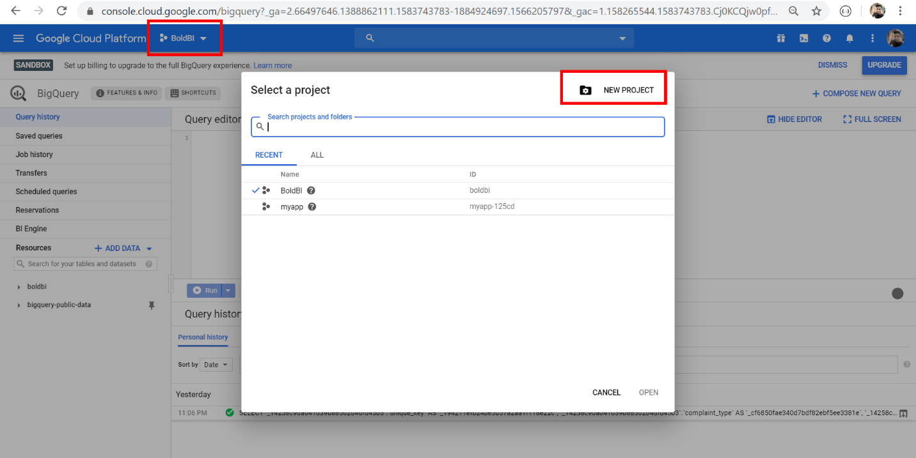The height and width of the screenshot is (458, 916).
Task: Switch to the ALL projects tab
Action: click(317, 155)
